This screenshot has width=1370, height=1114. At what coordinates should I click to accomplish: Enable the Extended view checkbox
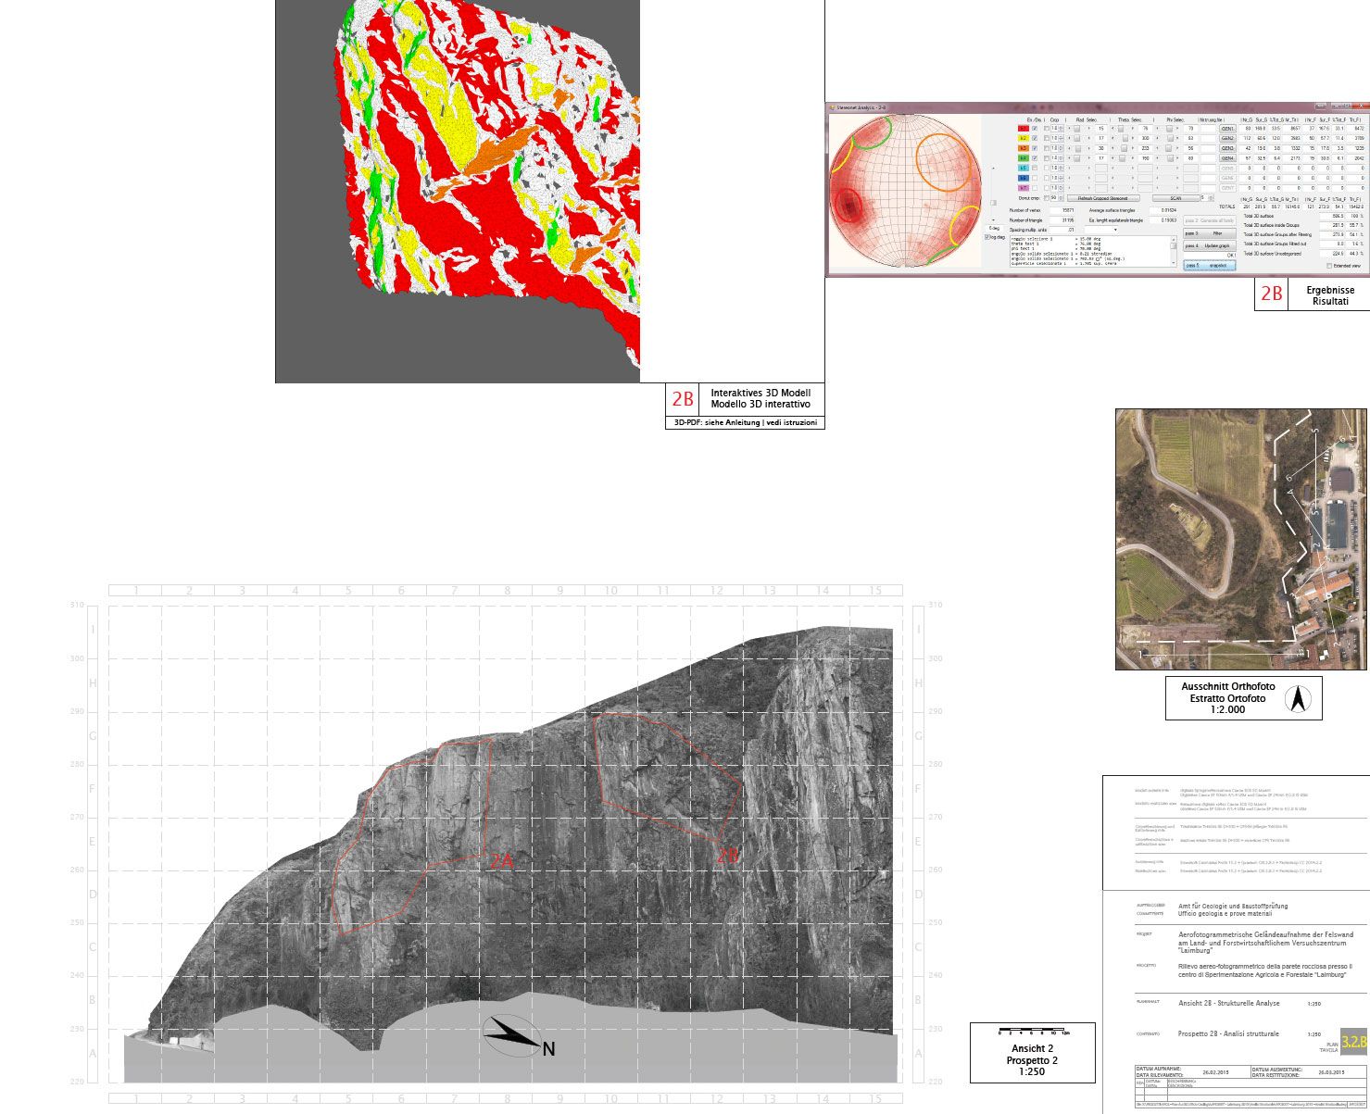(x=1329, y=266)
